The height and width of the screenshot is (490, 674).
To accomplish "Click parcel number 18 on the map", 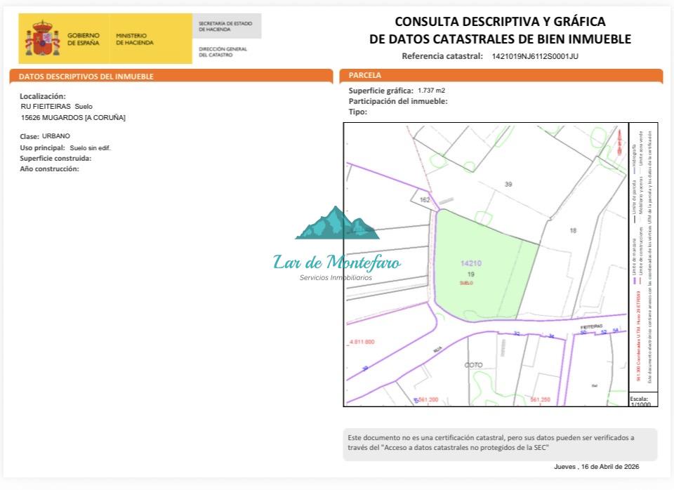I will coord(573,230).
